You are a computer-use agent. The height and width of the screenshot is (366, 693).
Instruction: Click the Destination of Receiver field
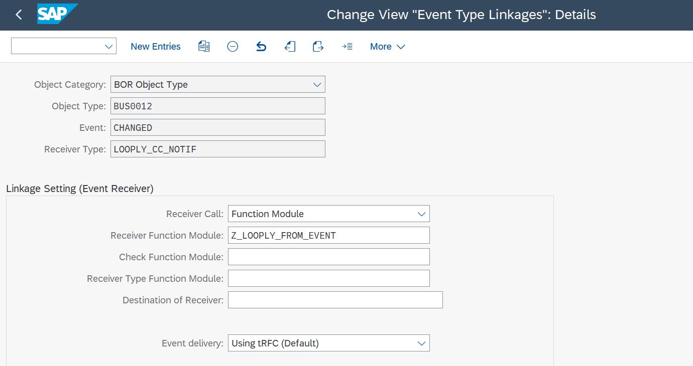point(335,300)
